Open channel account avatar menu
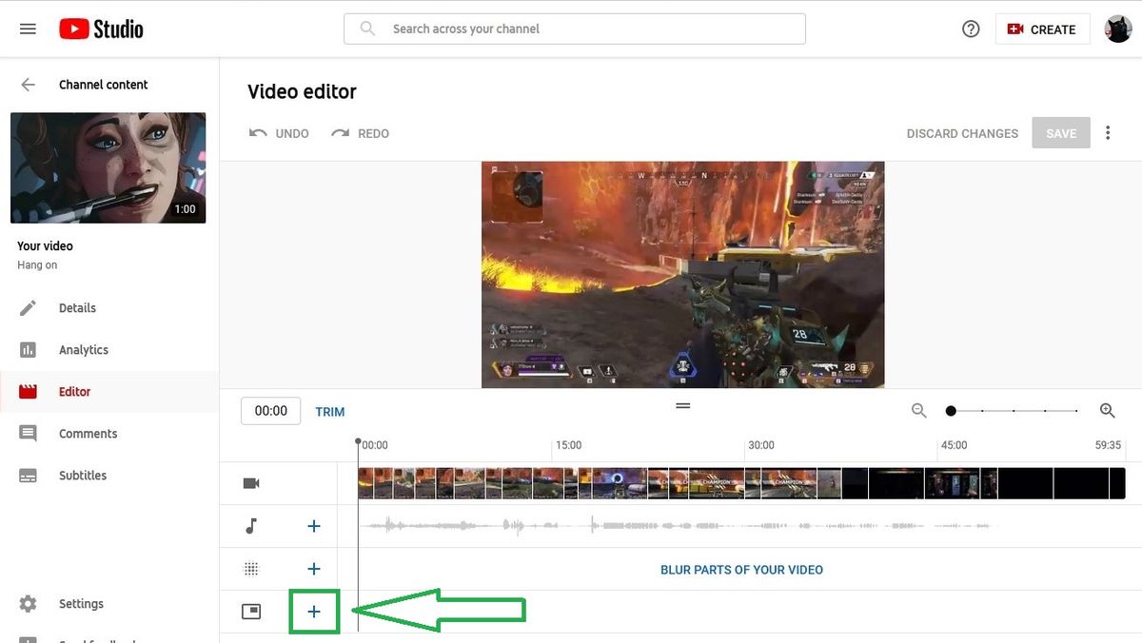The height and width of the screenshot is (643, 1142). coord(1118,28)
